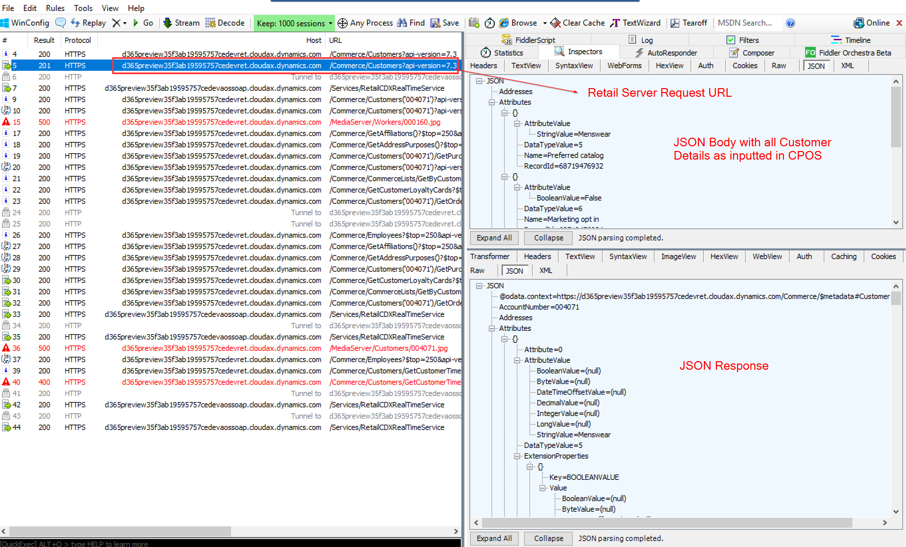Click the session list horizontal scrollbar

click(229, 531)
